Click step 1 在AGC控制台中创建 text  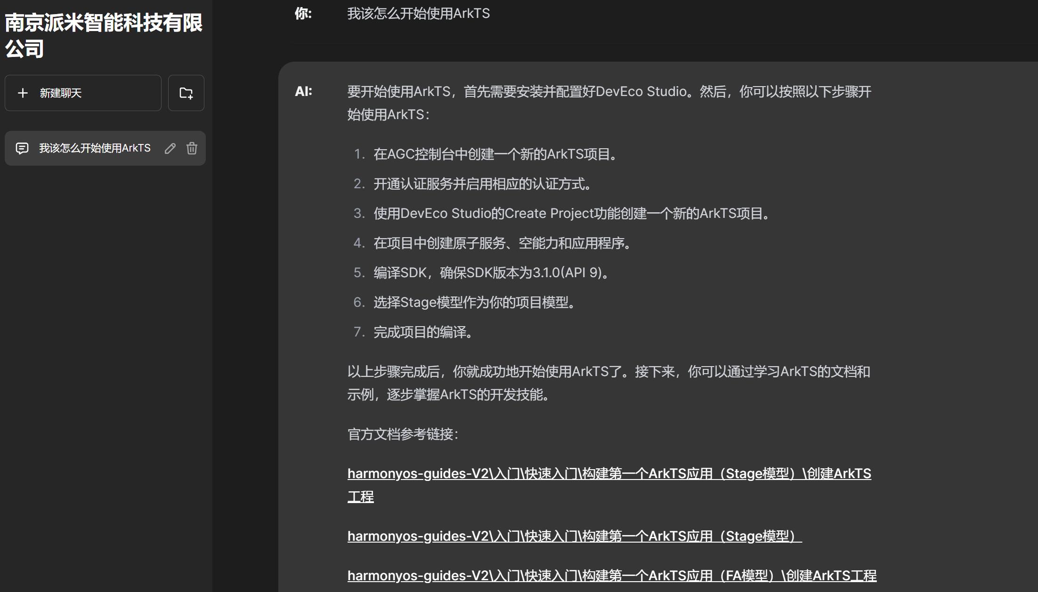(x=496, y=154)
